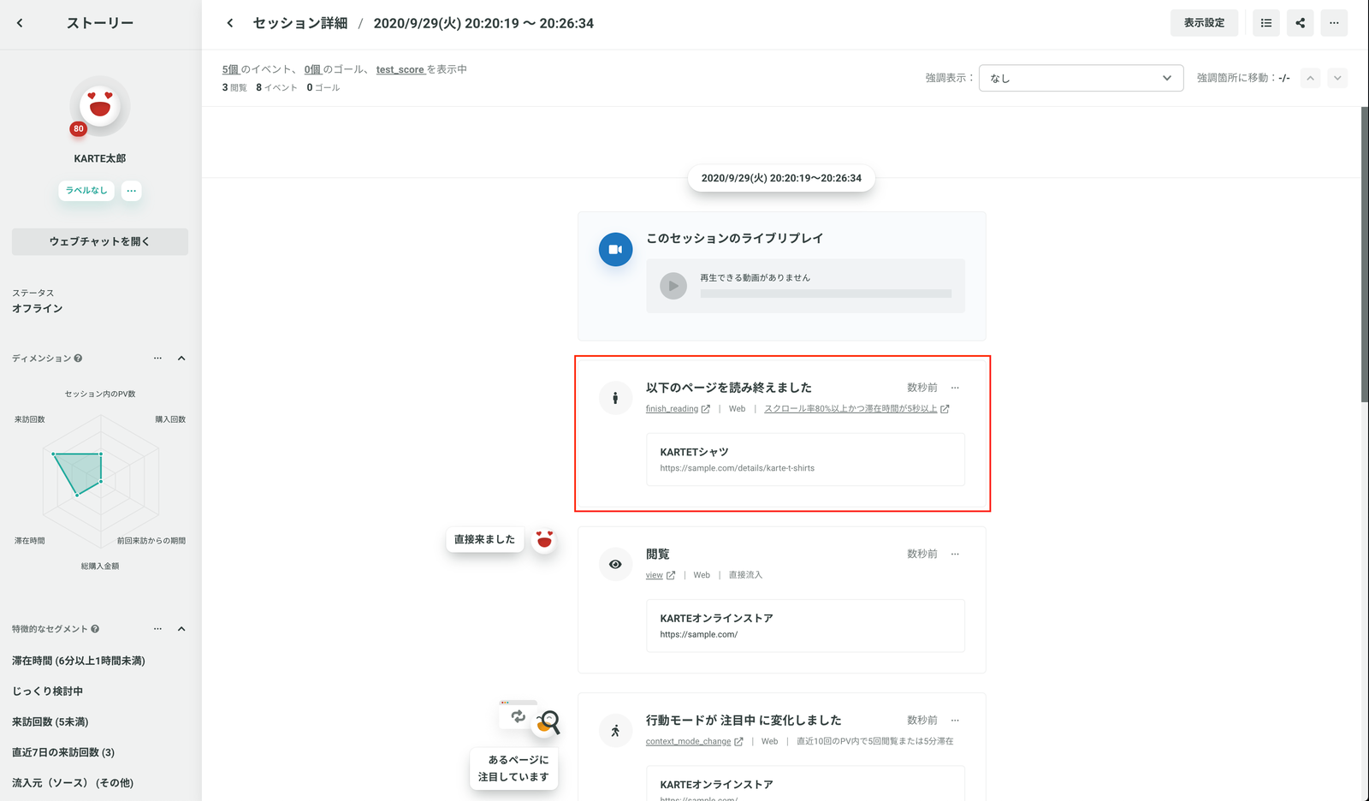
Task: Collapse the ディメンション section
Action: point(181,359)
